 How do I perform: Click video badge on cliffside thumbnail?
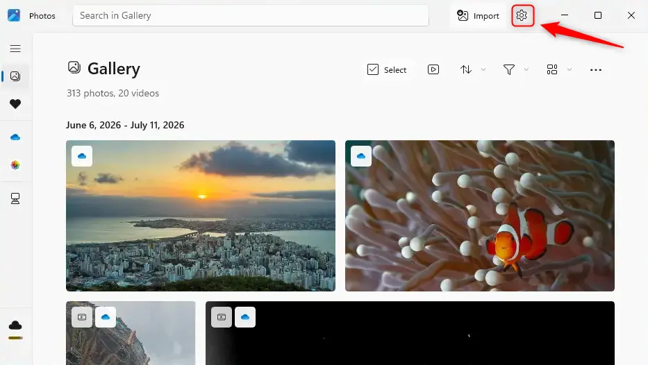82,317
